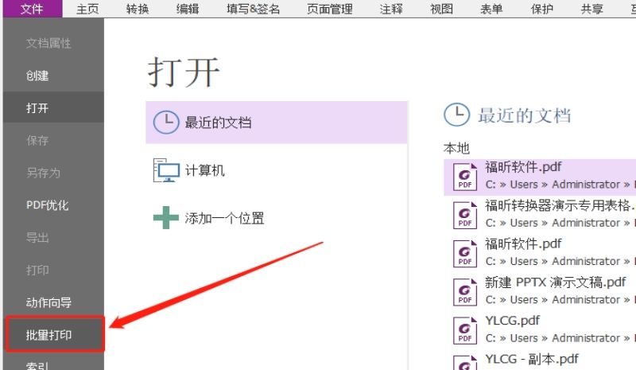Open the 转换 tab

[x=138, y=9]
